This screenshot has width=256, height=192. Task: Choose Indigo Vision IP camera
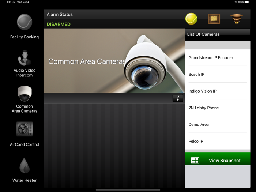point(218,91)
